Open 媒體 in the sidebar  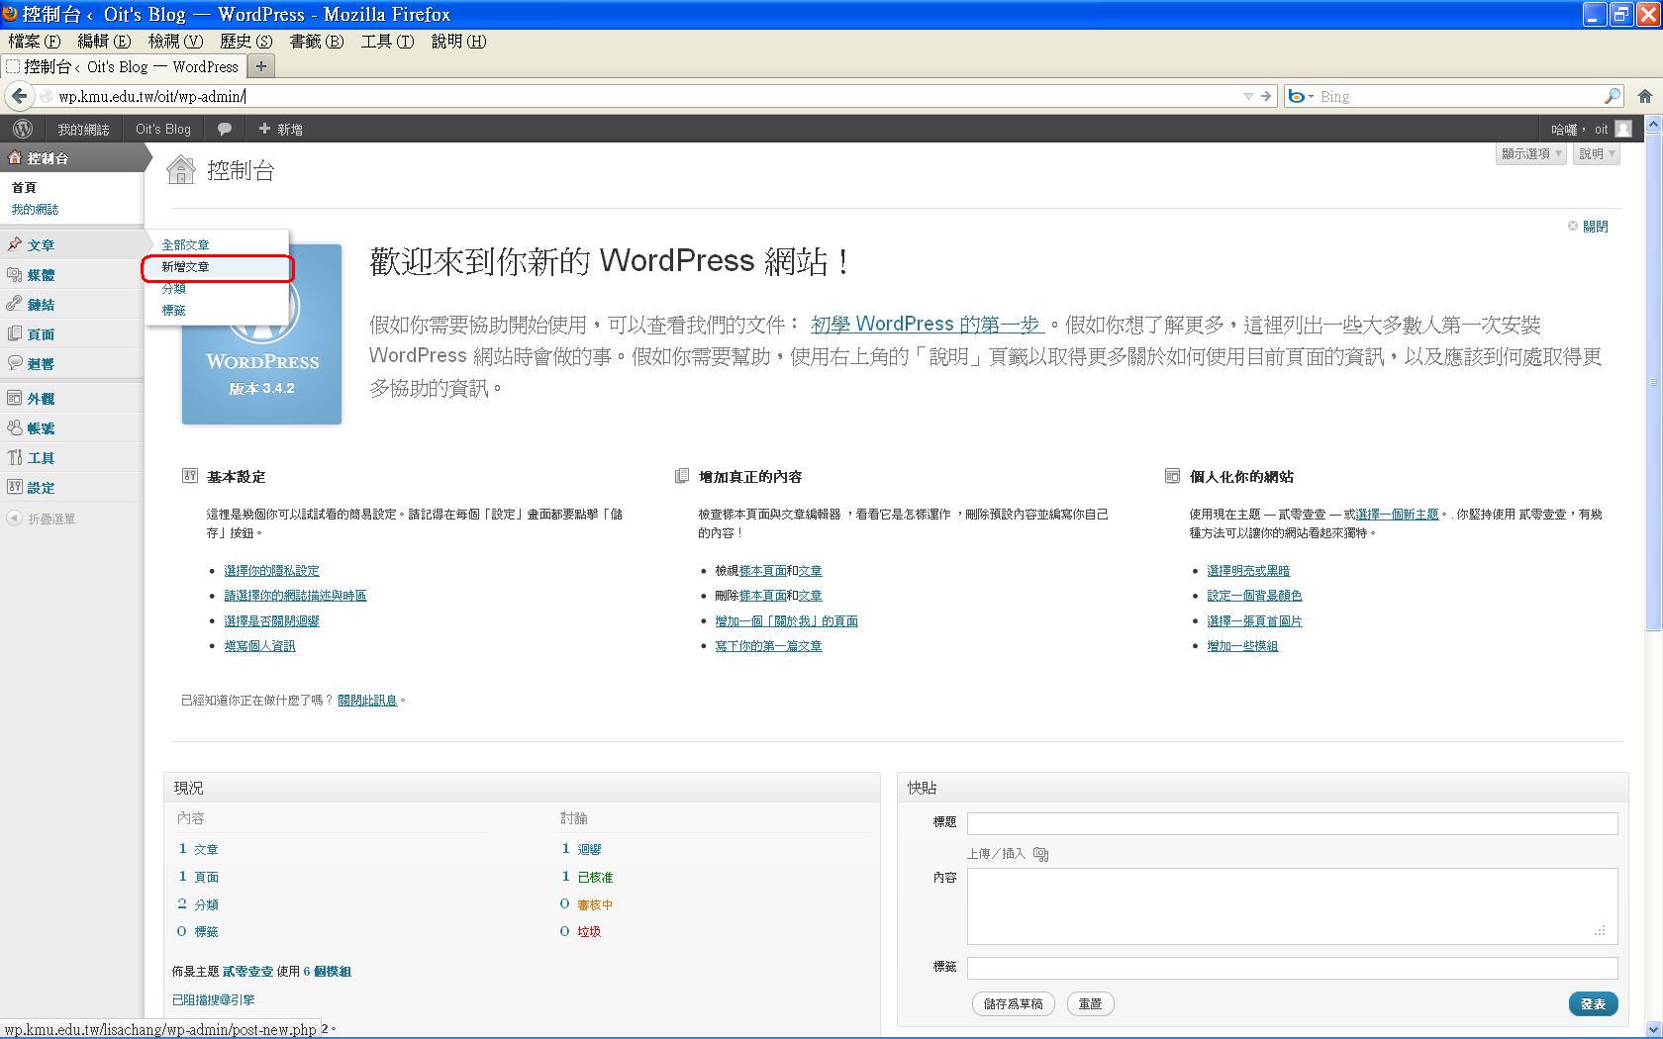click(x=71, y=274)
